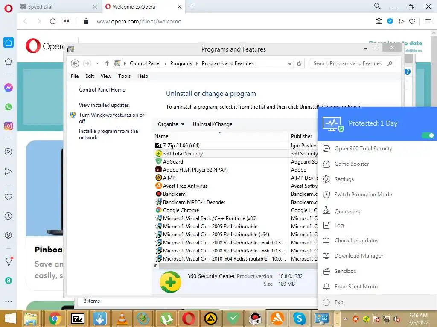The width and height of the screenshot is (437, 327).
Task: Open history clock icon in Opera sidebar
Action: (9, 216)
